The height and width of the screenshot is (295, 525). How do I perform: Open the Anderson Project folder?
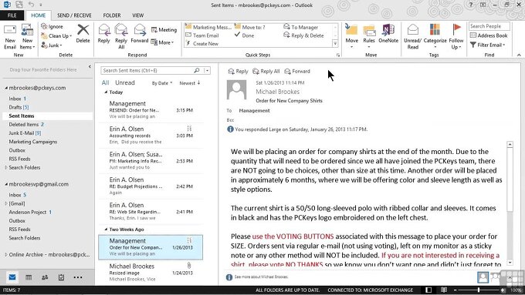[x=30, y=212]
